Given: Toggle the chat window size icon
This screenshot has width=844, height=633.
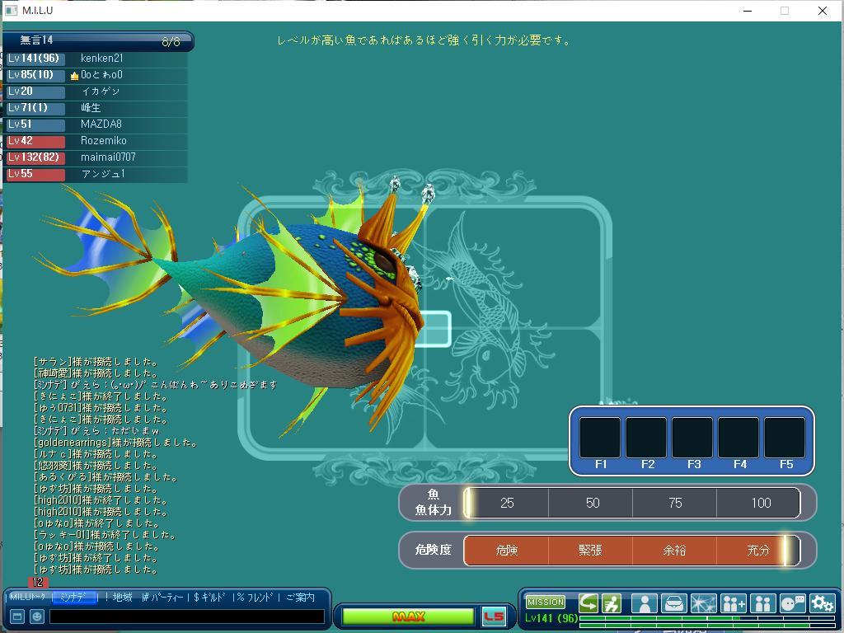Looking at the screenshot, I should (x=16, y=617).
